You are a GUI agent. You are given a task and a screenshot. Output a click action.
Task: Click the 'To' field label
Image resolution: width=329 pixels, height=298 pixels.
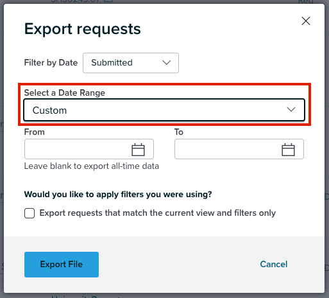point(179,132)
